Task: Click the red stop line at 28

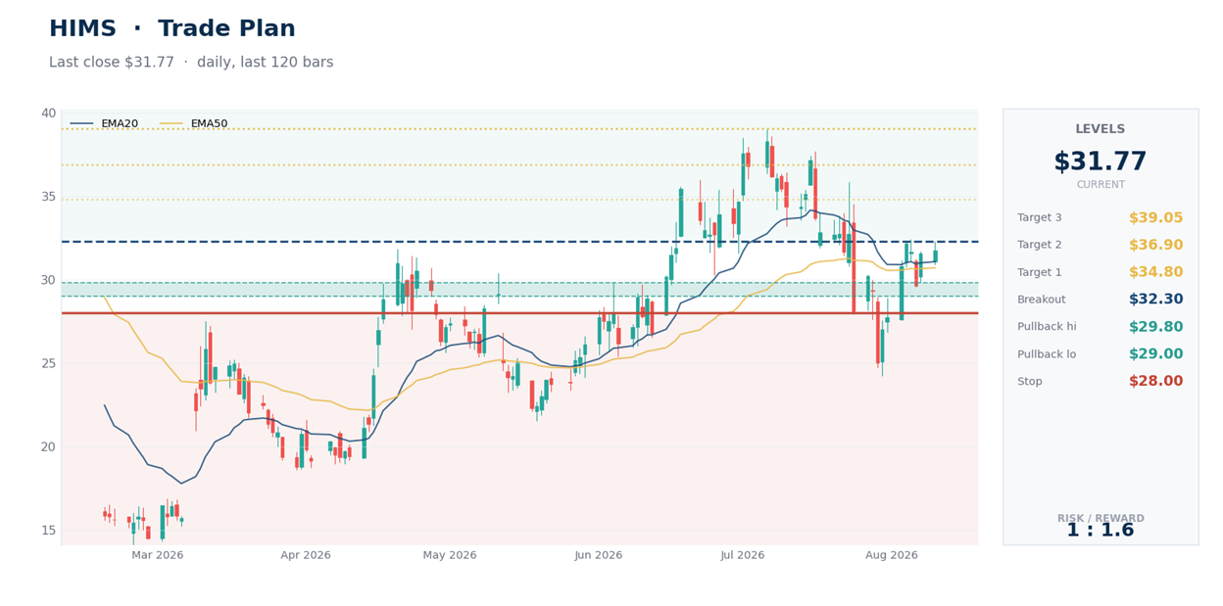Action: (519, 313)
